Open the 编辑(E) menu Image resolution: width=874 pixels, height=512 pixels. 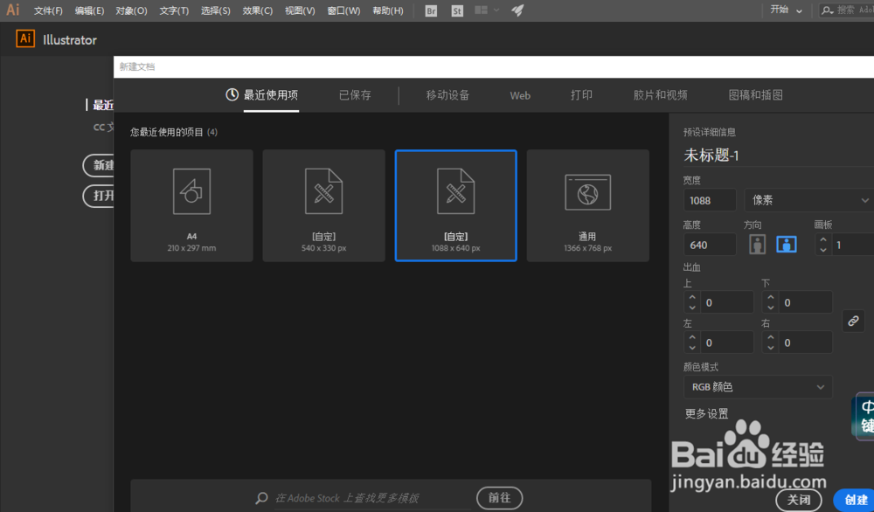click(x=89, y=10)
